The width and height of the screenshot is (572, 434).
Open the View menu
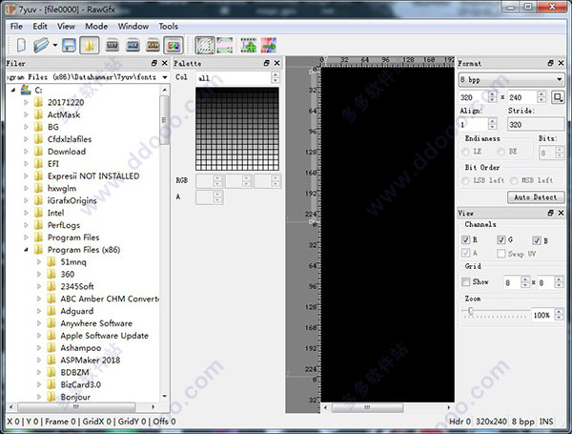pos(66,27)
